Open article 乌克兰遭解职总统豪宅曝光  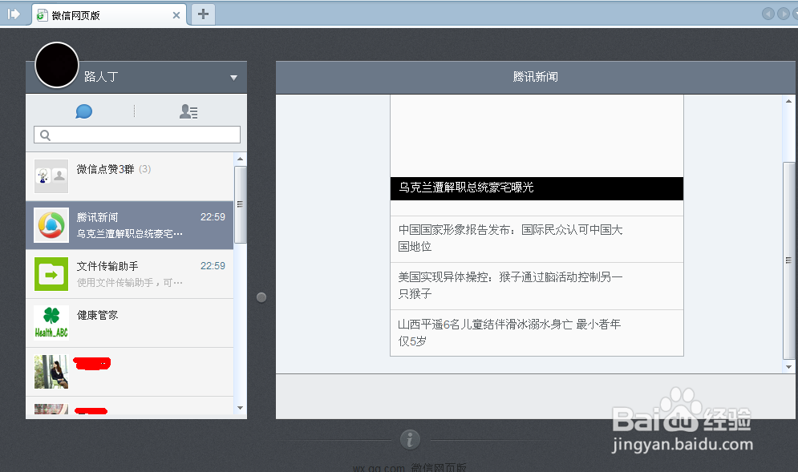coord(537,188)
